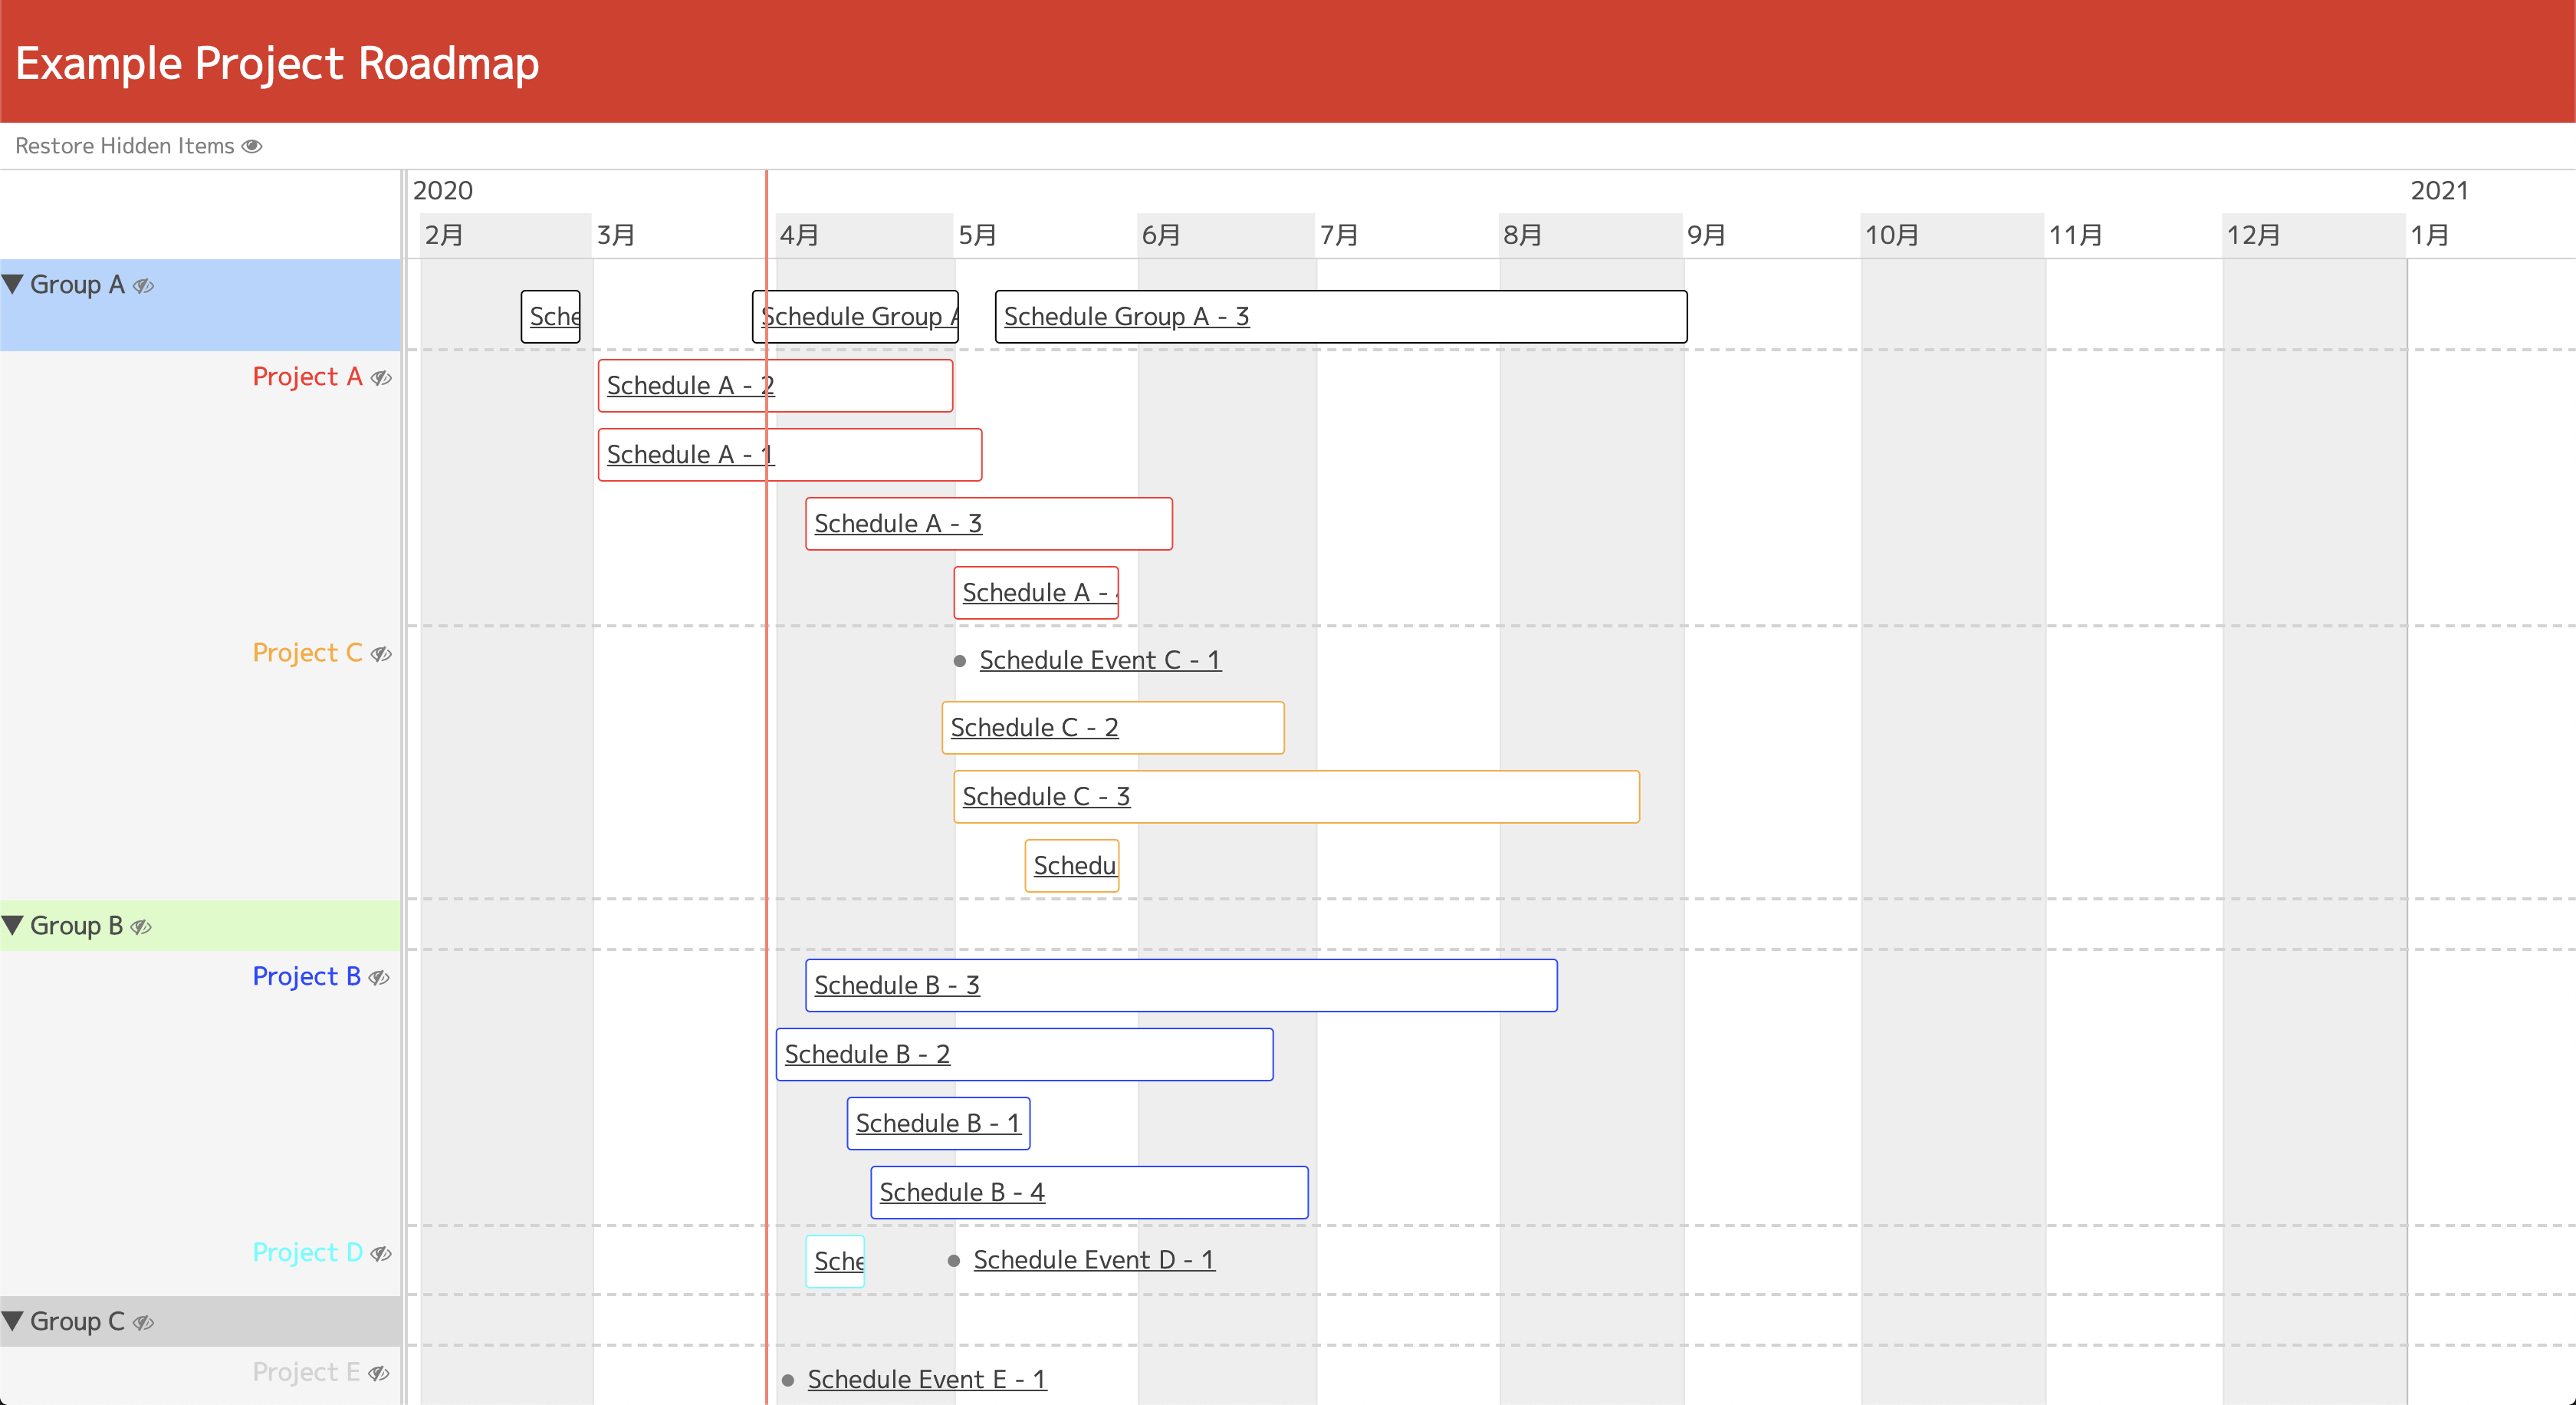Hide Project A with its eye-slash icon
This screenshot has width=2576, height=1405.
click(x=381, y=378)
